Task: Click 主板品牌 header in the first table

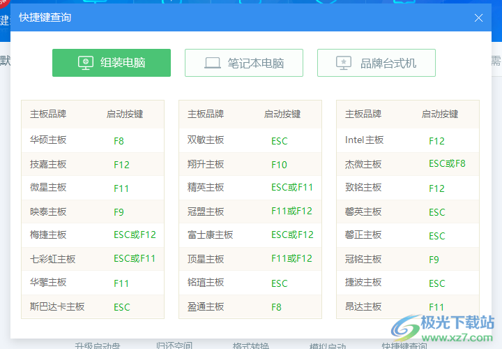Action: pyautogui.click(x=48, y=114)
